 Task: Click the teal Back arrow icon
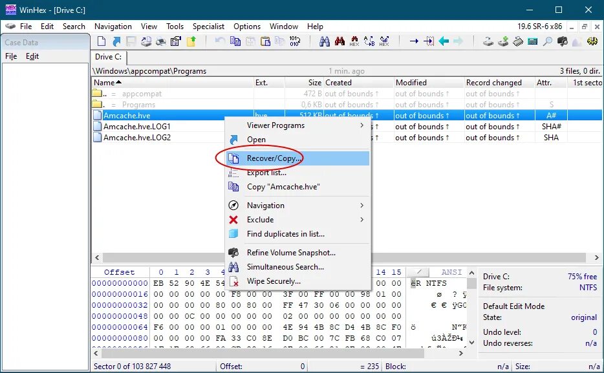click(444, 41)
